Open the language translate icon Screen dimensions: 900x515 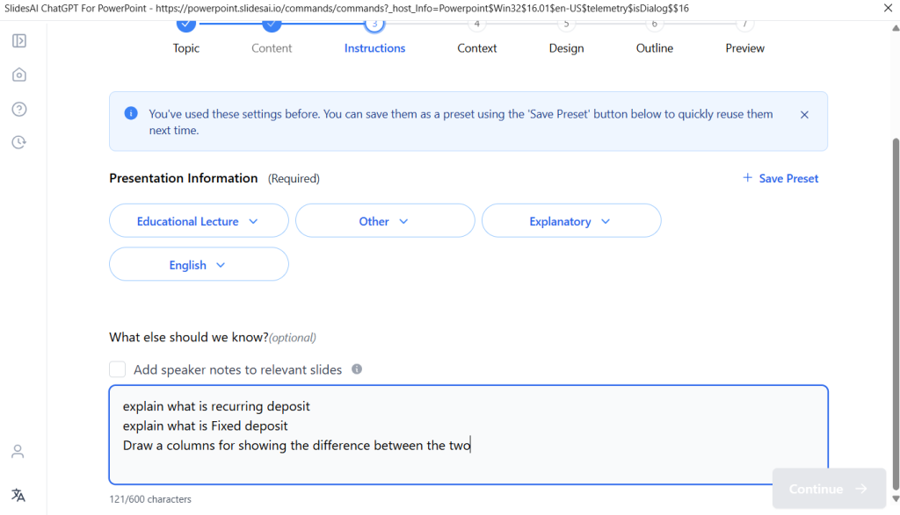coord(18,495)
